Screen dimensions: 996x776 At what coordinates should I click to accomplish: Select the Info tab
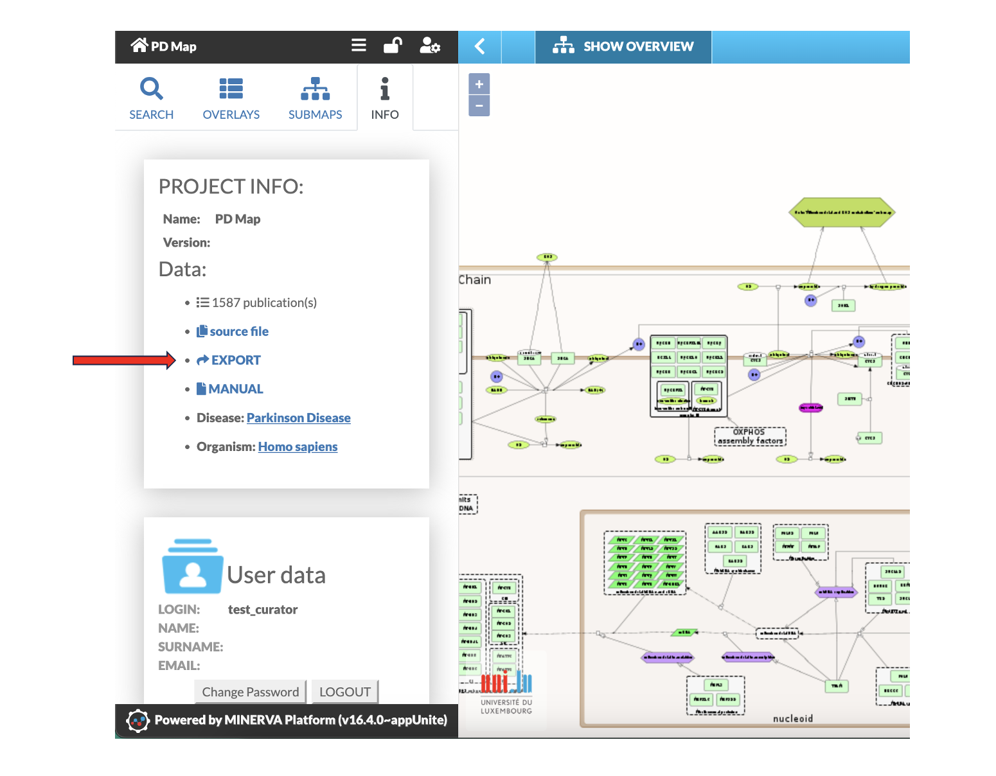[x=385, y=98]
